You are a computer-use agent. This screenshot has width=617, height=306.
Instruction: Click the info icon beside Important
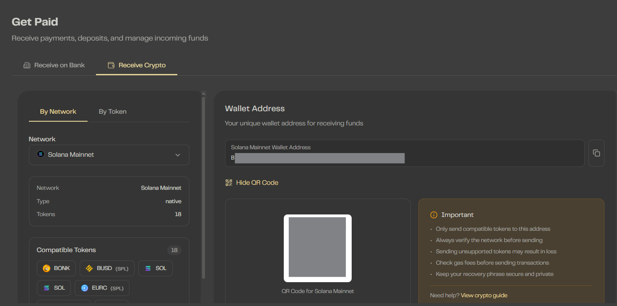[434, 215]
